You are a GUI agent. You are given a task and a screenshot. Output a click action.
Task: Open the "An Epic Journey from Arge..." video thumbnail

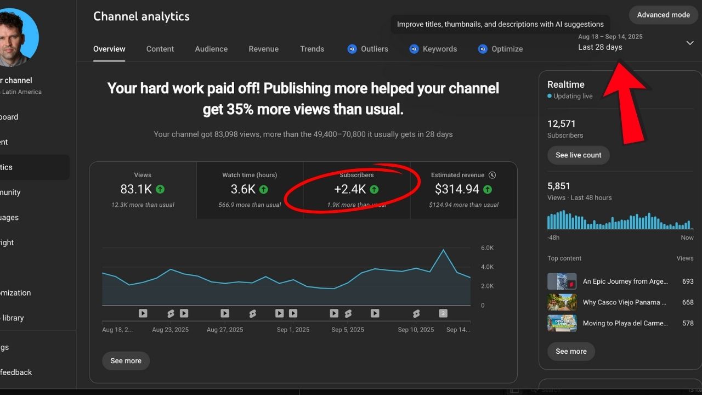tap(562, 281)
